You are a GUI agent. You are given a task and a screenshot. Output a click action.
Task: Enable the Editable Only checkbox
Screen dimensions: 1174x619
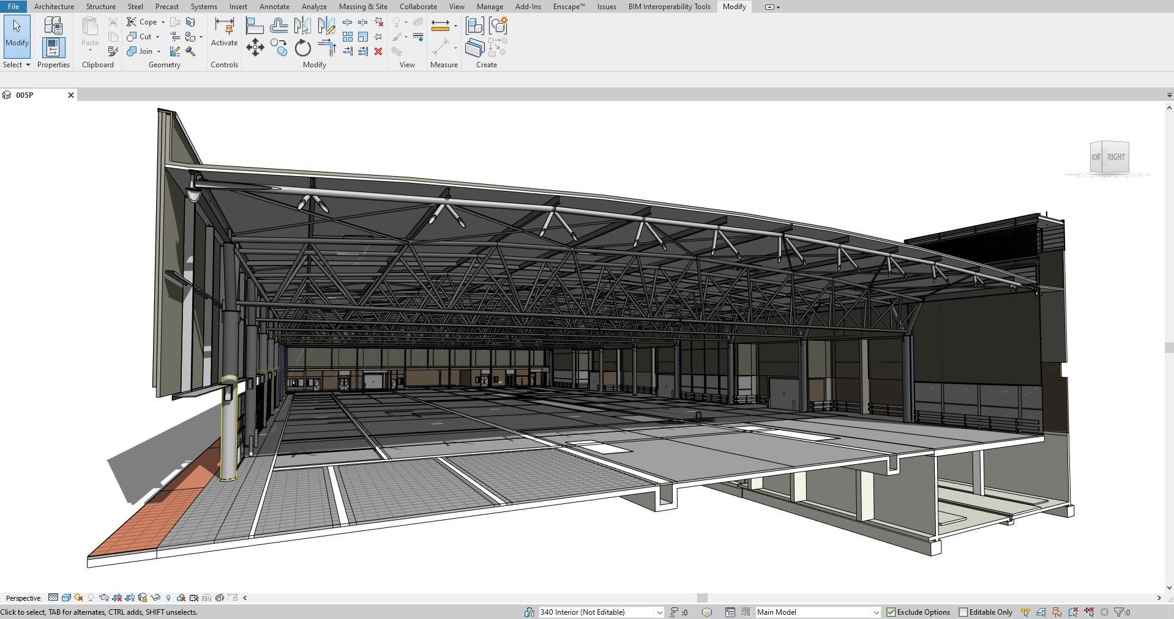point(963,612)
